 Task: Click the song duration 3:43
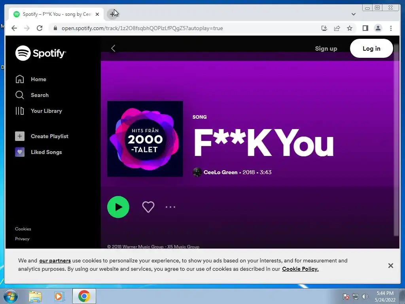coord(265,172)
